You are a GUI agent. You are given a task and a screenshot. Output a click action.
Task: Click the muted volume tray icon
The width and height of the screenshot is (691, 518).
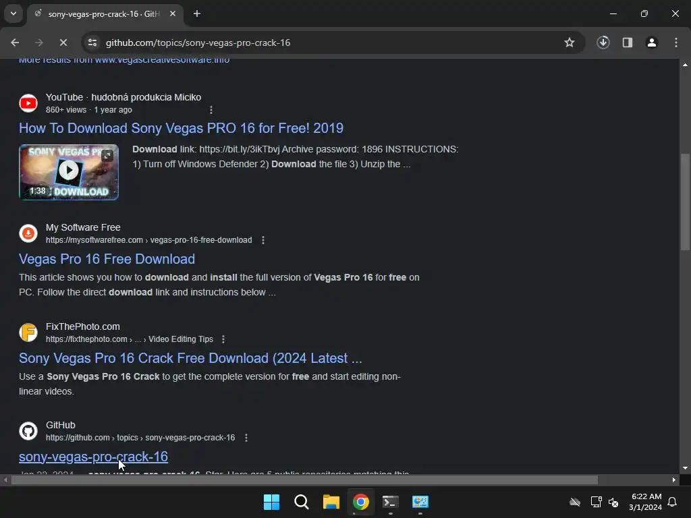click(613, 502)
